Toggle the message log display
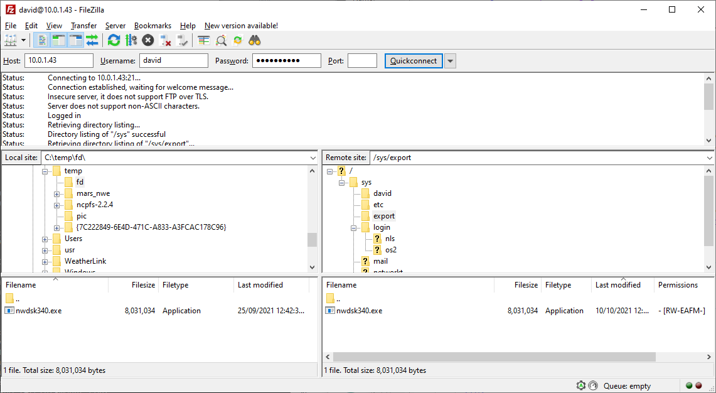The width and height of the screenshot is (716, 393). (42, 41)
